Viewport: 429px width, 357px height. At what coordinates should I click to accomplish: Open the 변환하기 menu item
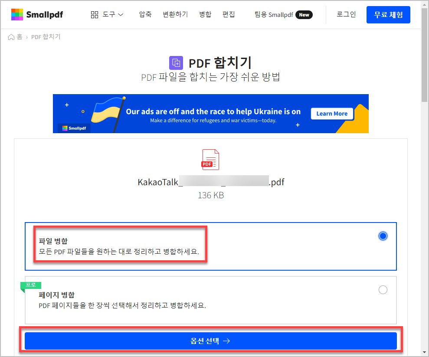(x=175, y=14)
